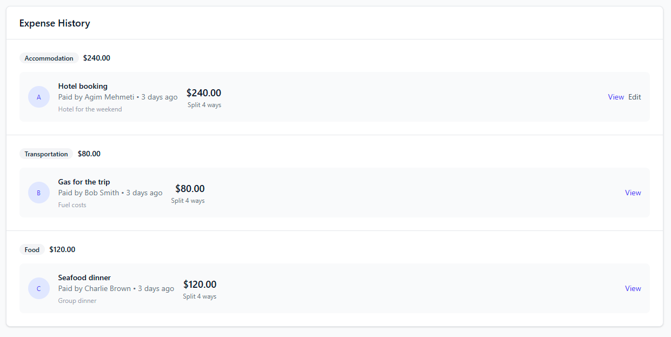The width and height of the screenshot is (671, 337).
Task: Select the Gas for the trip expense card
Action: [x=335, y=193]
